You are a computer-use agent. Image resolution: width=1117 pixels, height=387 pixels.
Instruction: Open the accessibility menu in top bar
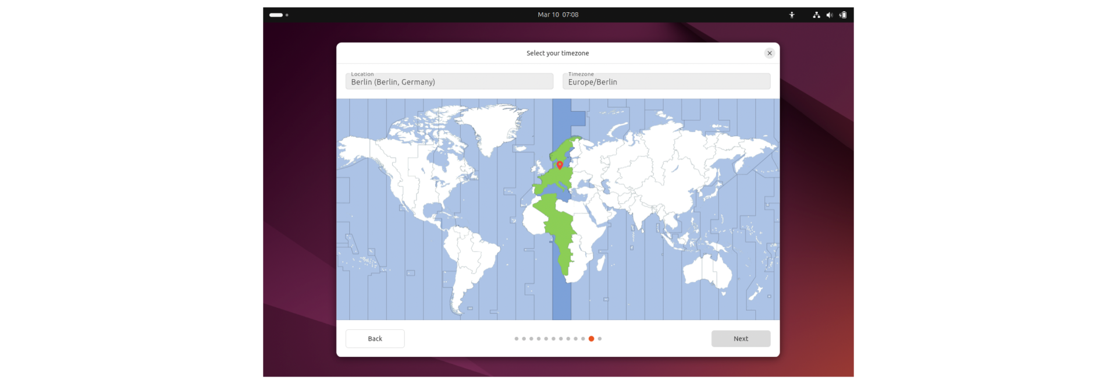point(791,15)
